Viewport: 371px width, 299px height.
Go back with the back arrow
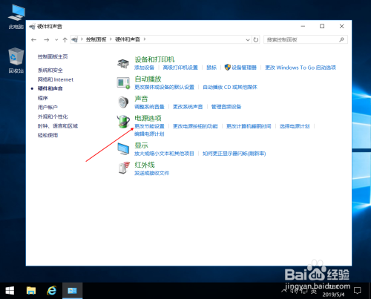coord(34,39)
